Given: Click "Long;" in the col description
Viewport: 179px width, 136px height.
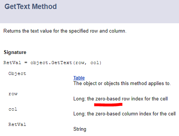Looking at the screenshot, I should (x=79, y=114).
